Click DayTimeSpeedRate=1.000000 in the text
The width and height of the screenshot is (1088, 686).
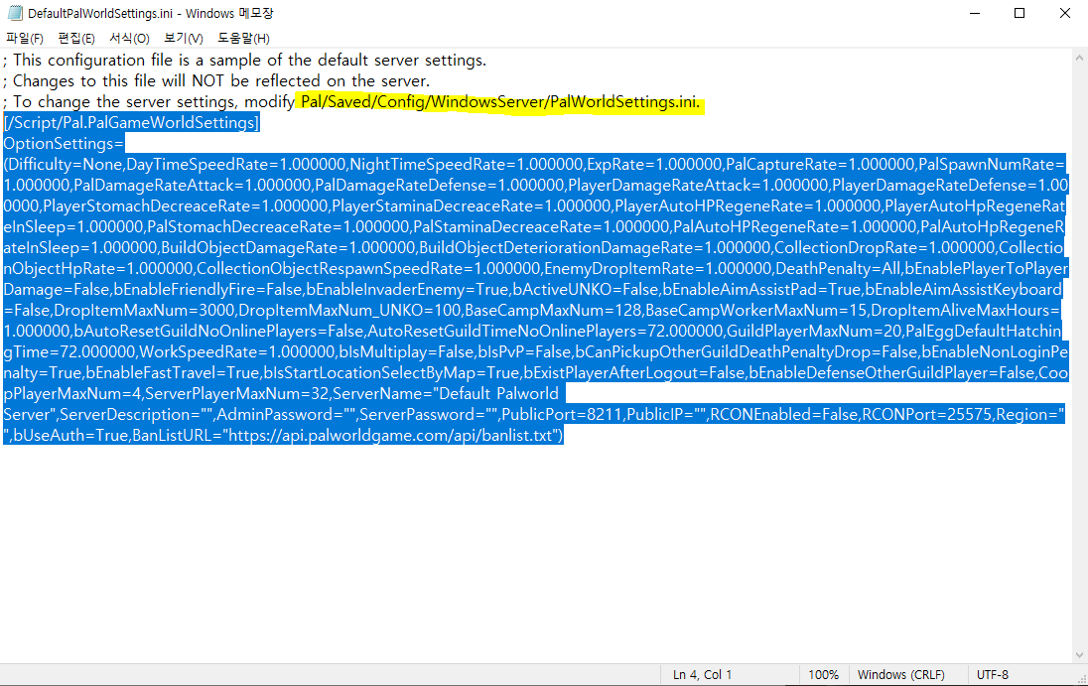click(236, 165)
